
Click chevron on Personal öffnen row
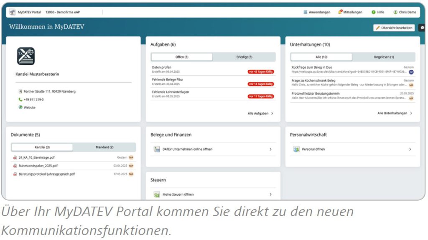click(410, 149)
